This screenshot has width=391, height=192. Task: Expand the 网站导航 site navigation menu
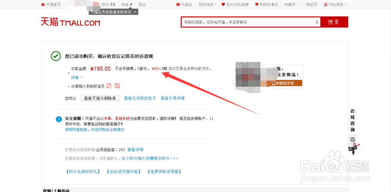pyautogui.click(x=335, y=4)
